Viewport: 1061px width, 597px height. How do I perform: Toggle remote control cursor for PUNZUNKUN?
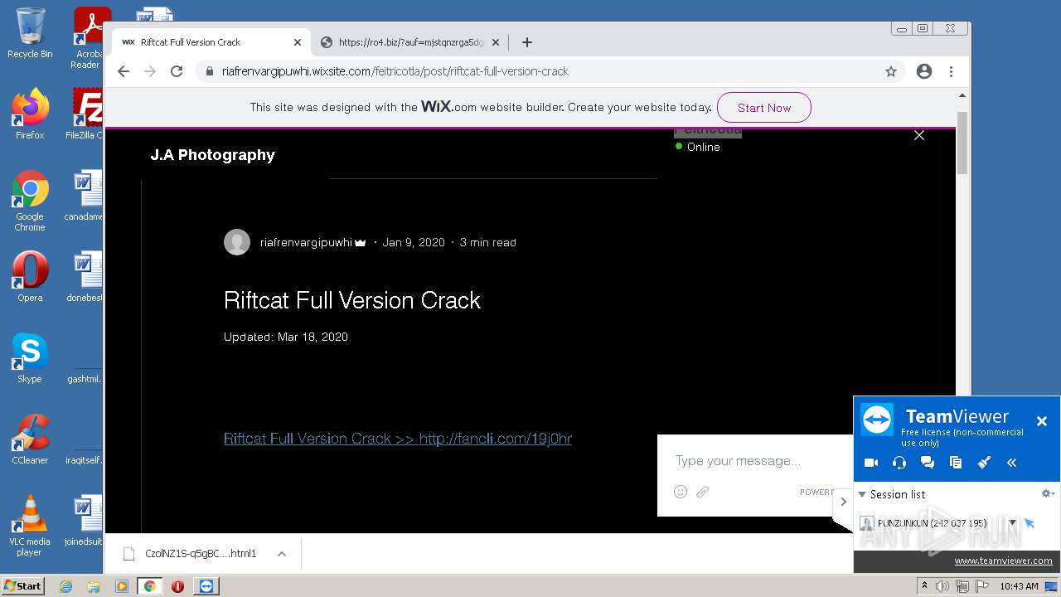click(x=1030, y=523)
